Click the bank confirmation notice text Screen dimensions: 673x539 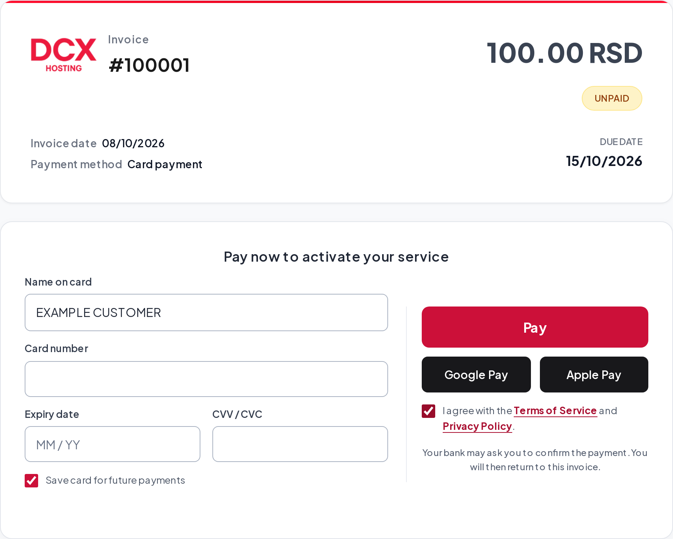point(535,460)
